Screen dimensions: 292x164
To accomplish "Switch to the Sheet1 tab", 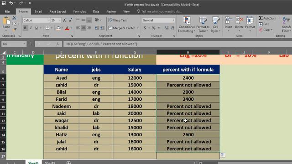I will 33,163.
